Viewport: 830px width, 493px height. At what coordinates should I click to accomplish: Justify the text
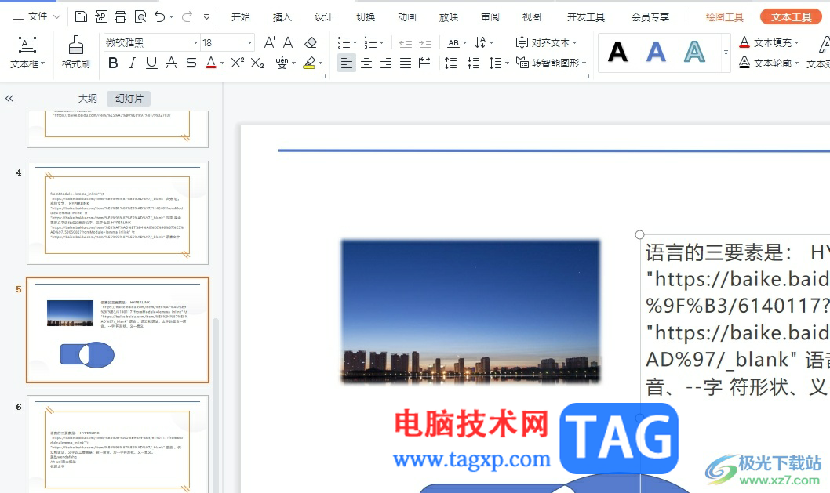pos(406,63)
